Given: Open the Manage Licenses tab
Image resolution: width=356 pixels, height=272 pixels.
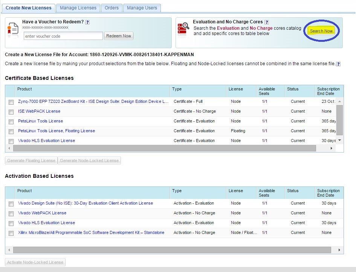Looking at the screenshot, I should point(78,8).
